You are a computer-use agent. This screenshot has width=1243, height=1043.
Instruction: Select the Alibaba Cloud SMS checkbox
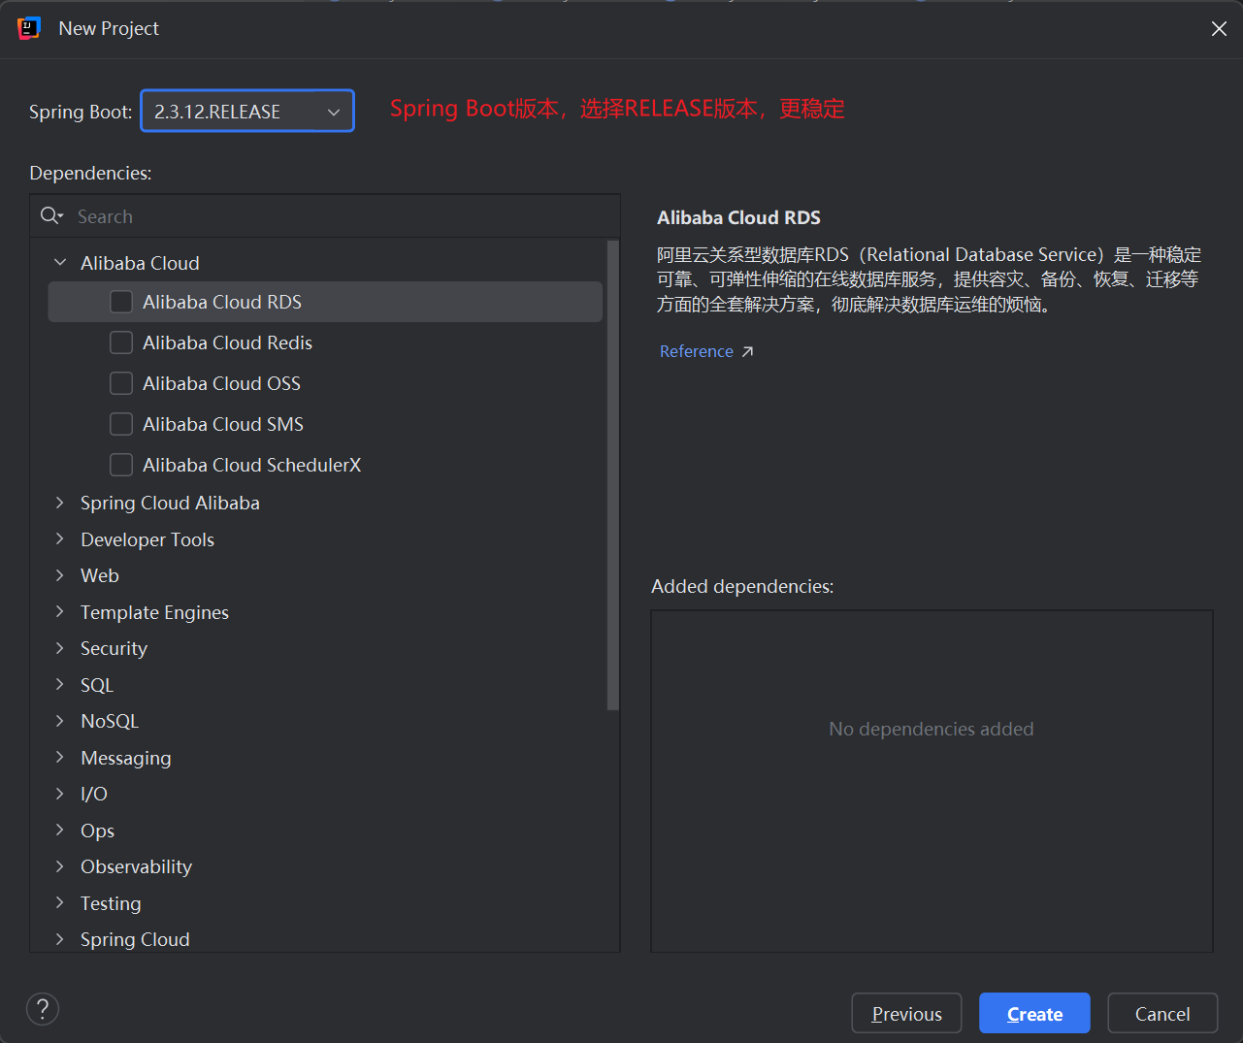[121, 424]
